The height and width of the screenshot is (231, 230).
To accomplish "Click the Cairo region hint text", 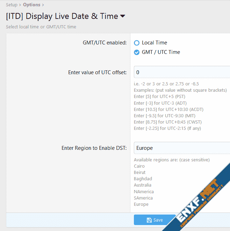I will [140, 166].
